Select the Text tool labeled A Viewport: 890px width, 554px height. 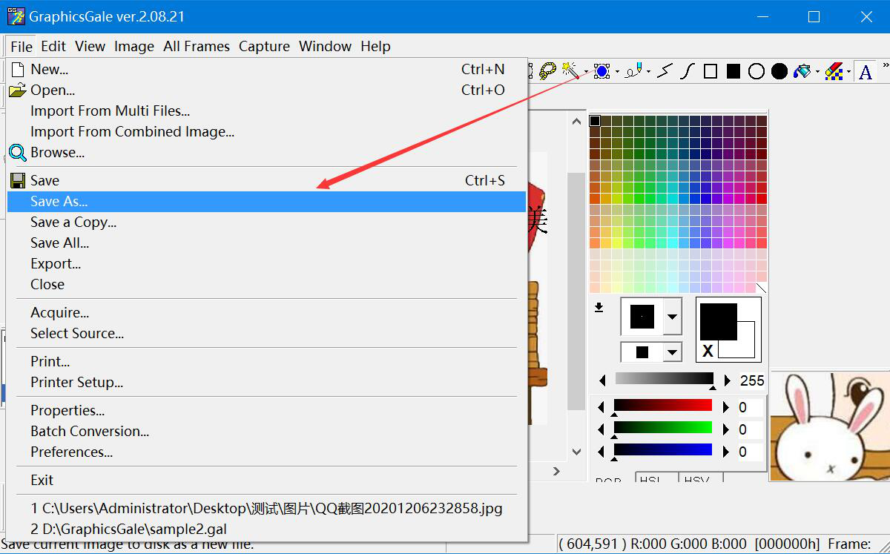[x=865, y=72]
